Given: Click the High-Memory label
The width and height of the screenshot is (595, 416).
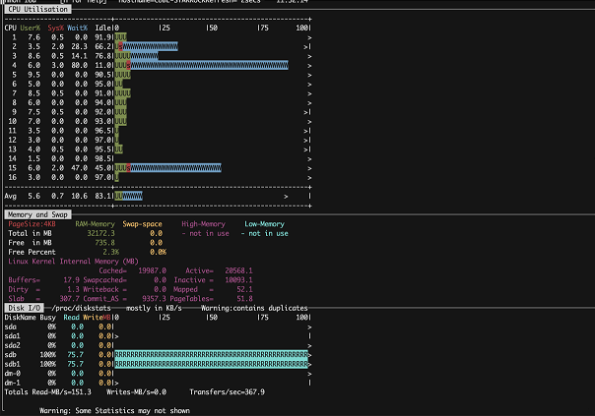Looking at the screenshot, I should (203, 224).
